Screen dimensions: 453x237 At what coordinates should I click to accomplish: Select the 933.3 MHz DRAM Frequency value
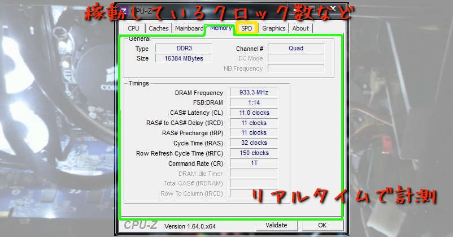tap(254, 92)
